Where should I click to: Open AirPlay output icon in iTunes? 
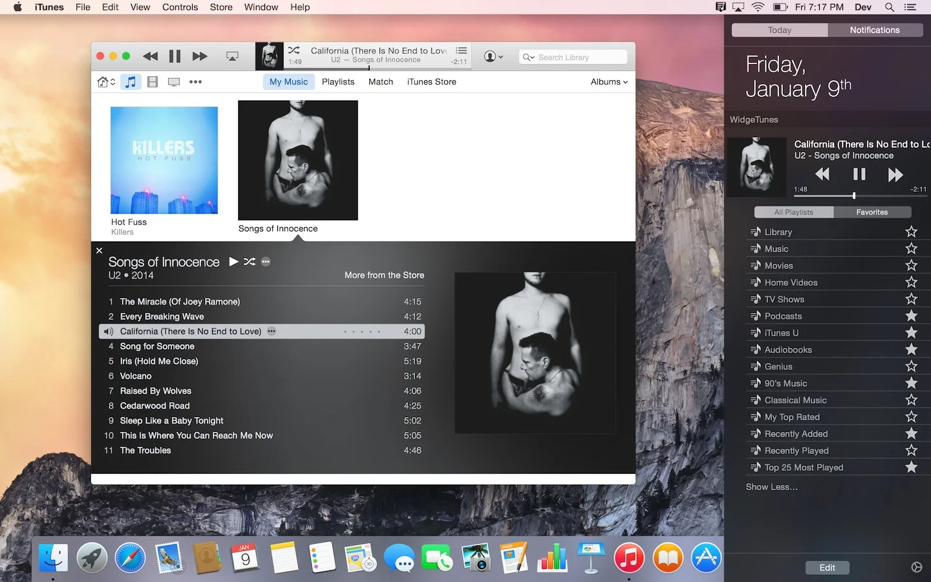pyautogui.click(x=232, y=56)
